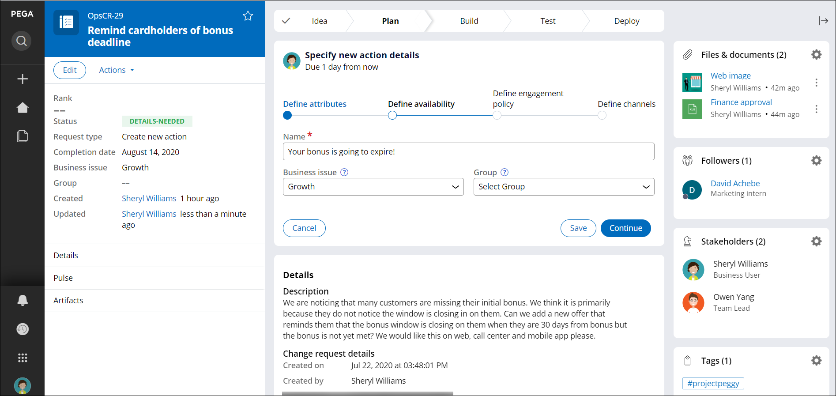Select the Define channels step circle
The height and width of the screenshot is (396, 836).
[x=602, y=116]
